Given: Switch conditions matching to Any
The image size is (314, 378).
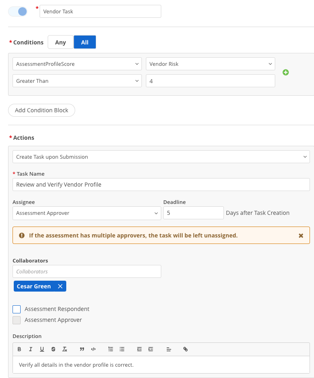Looking at the screenshot, I should tap(60, 42).
